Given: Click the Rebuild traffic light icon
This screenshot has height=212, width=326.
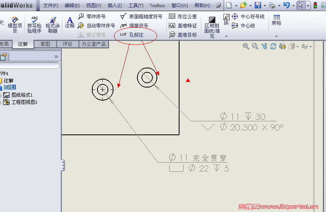Looking at the screenshot, I should (x=315, y=5).
